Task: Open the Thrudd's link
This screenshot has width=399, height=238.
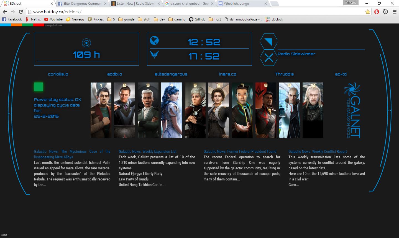Action: tap(284, 74)
